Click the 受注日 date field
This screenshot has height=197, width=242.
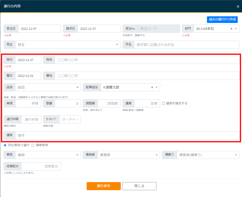coord(39,29)
